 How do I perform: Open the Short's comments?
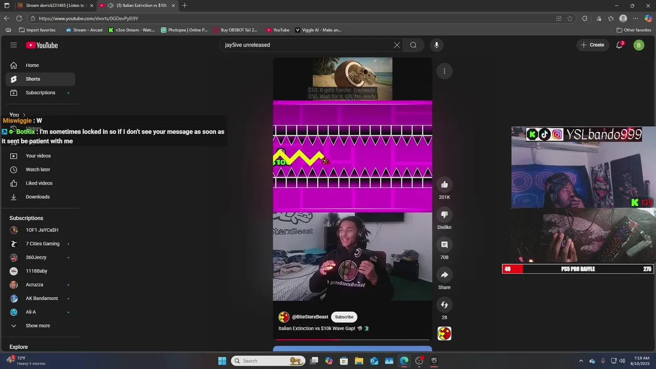pyautogui.click(x=444, y=245)
